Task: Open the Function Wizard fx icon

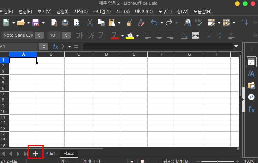Action: (56, 46)
